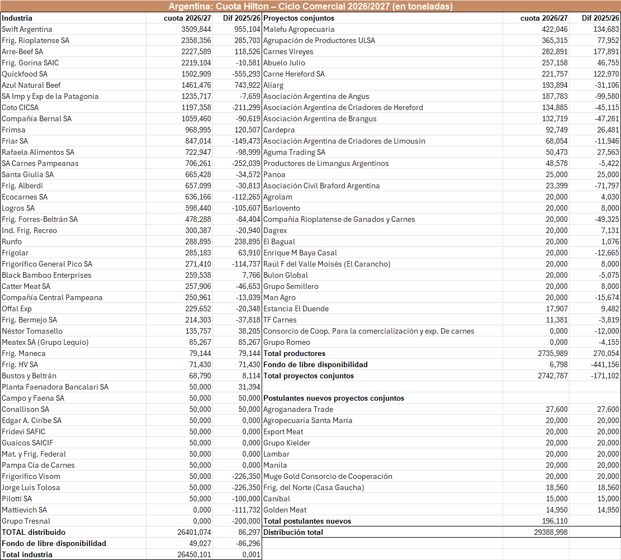Click the 'Néstor Tomasello' cell
The width and height of the screenshot is (621, 560).
click(73, 331)
